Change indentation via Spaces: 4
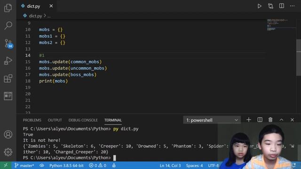 [x=194, y=165]
